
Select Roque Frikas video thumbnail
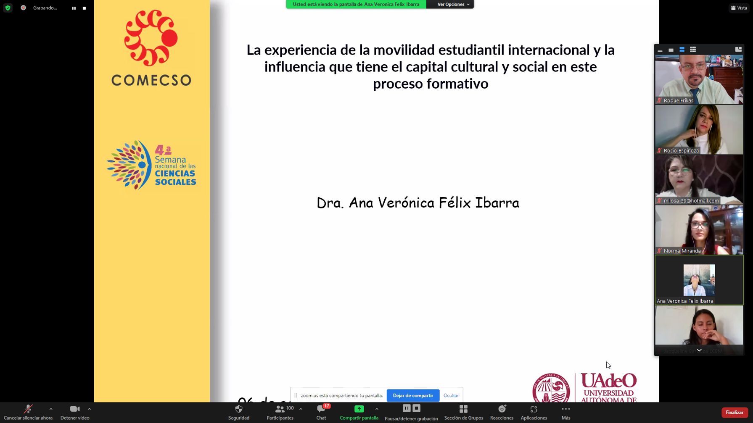699,79
